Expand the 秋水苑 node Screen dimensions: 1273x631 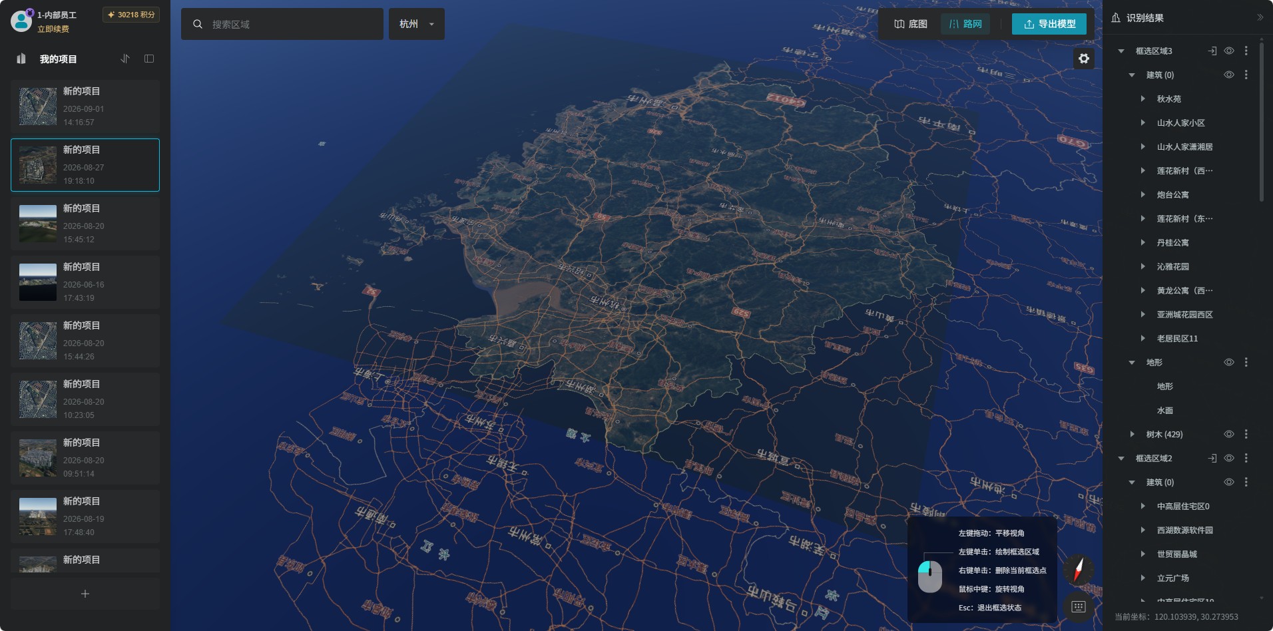coord(1143,99)
